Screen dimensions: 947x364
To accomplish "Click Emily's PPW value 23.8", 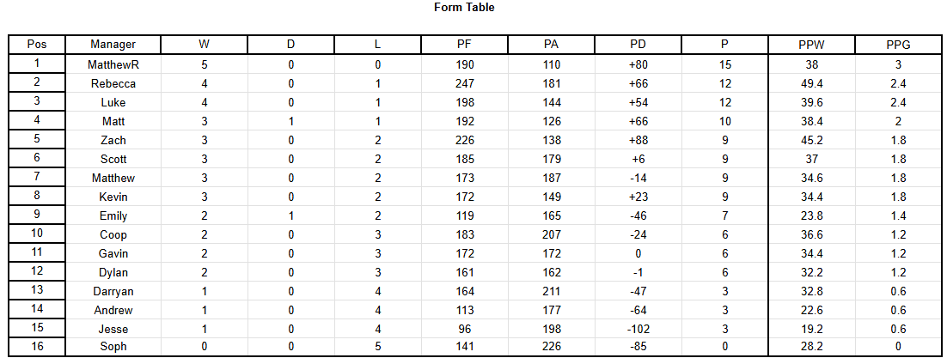I will tap(811, 215).
